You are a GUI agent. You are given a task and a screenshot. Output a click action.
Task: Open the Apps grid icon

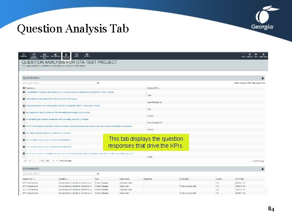[256, 55]
